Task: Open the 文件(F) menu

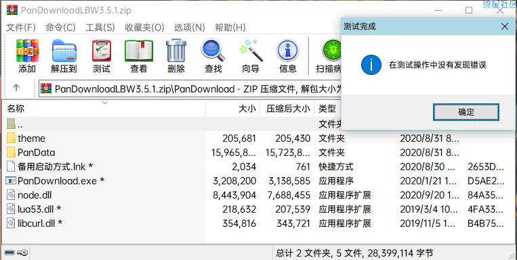Action: (x=21, y=27)
